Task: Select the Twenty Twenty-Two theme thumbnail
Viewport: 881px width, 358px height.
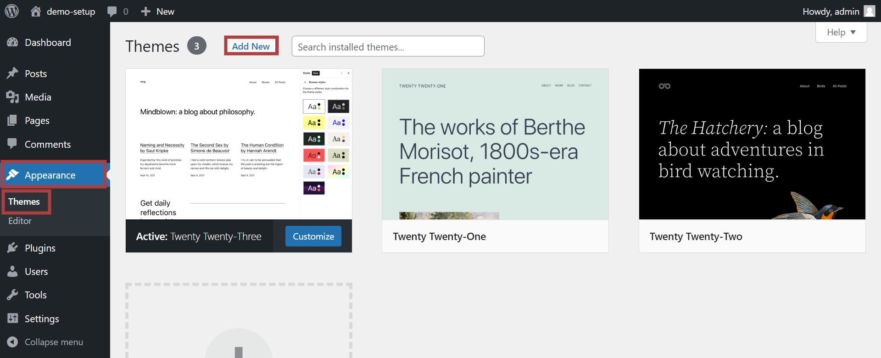Action: (752, 144)
